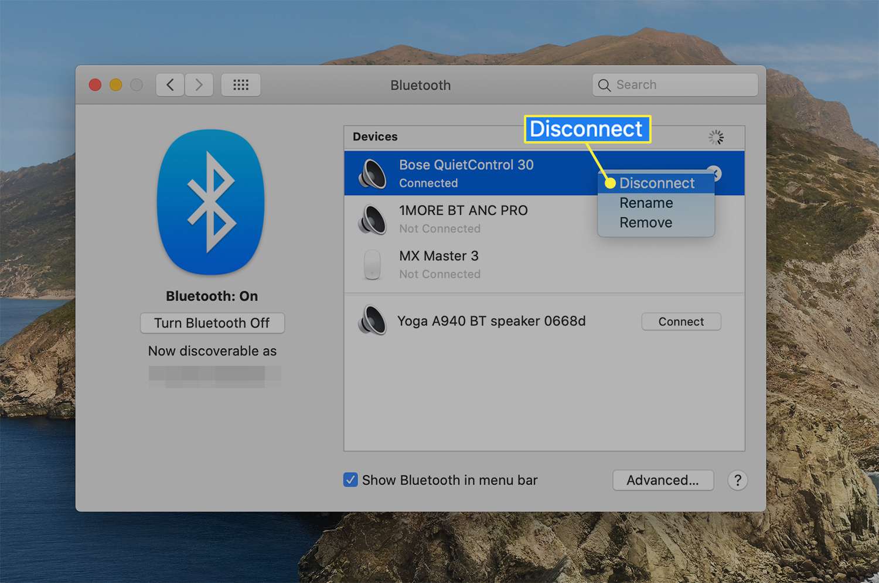Click the Bluetooth: On status label
The height and width of the screenshot is (583, 879).
[212, 296]
